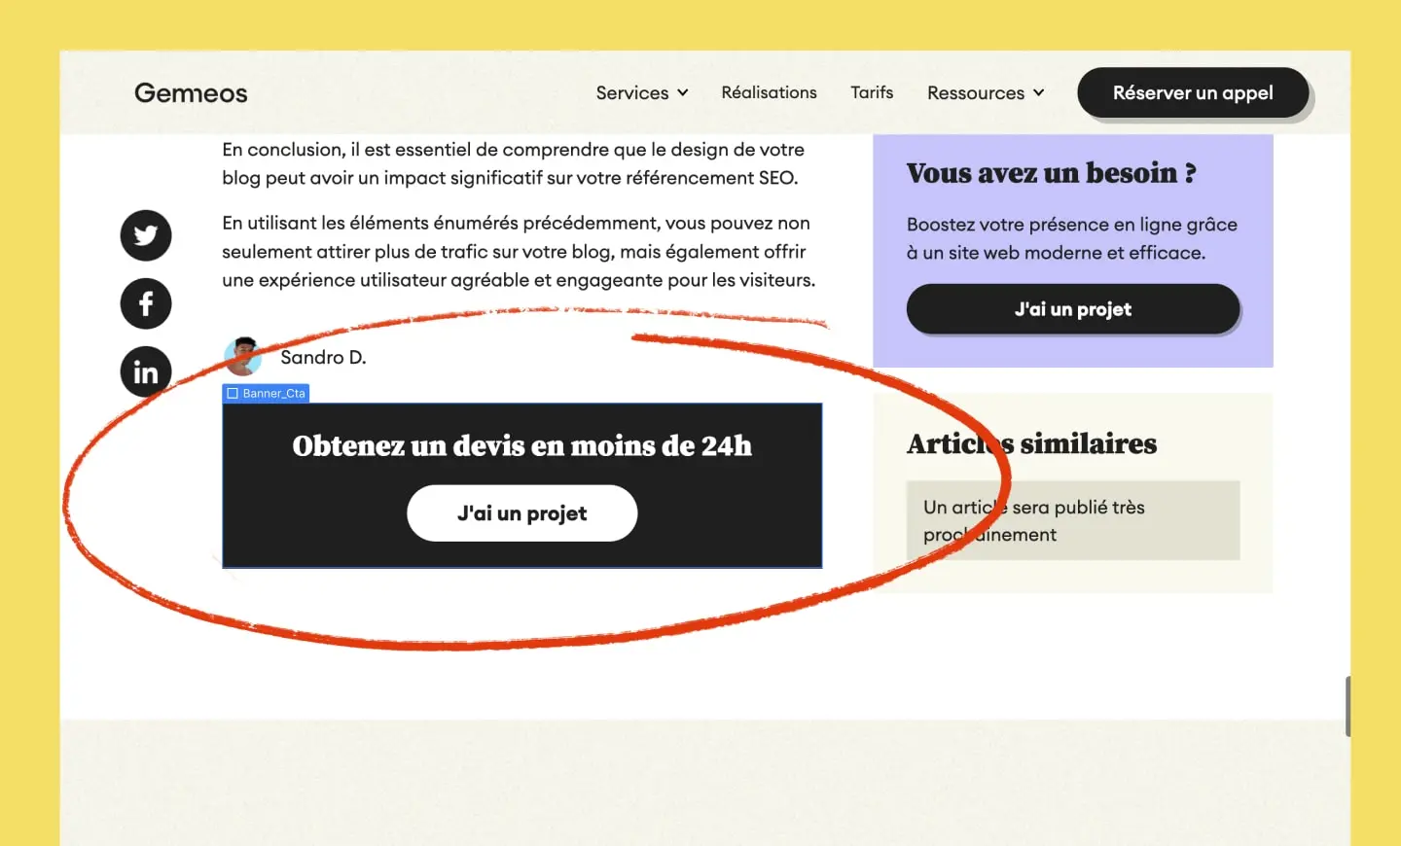Click J'ai un projet in the purple sidebar
The width and height of the screenshot is (1401, 846).
(1073, 309)
